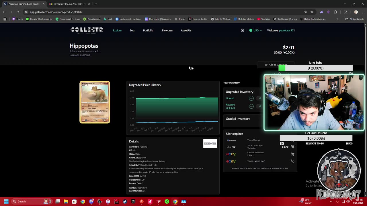Decrease the Normal inventory quantity
The height and width of the screenshot is (206, 367).
coord(251,98)
